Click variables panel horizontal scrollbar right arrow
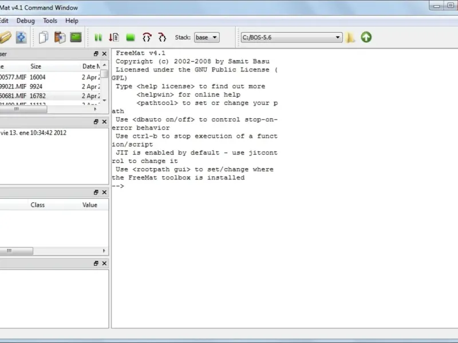 click(x=104, y=250)
